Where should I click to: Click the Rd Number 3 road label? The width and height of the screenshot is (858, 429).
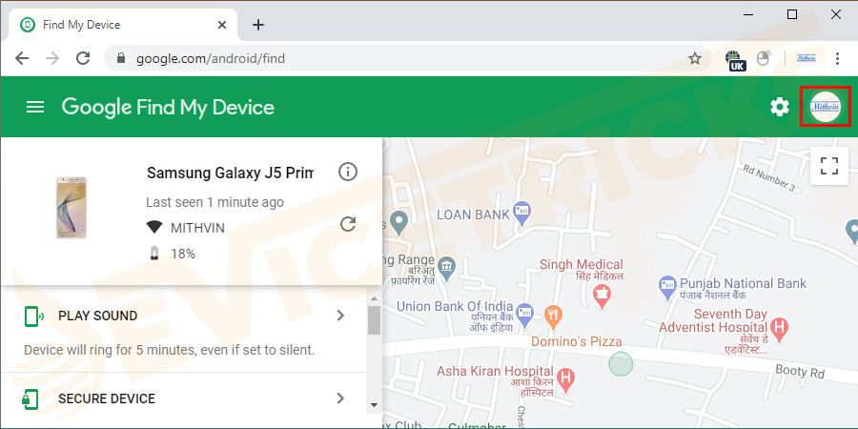coord(768,176)
